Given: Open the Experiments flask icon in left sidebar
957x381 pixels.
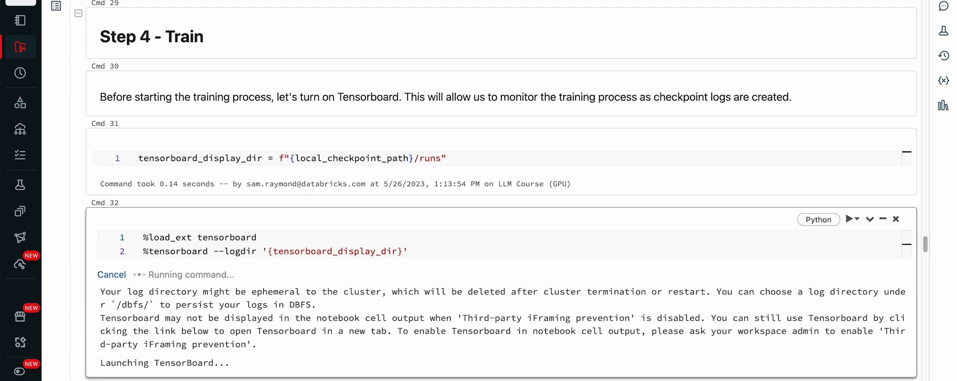Looking at the screenshot, I should (20, 185).
